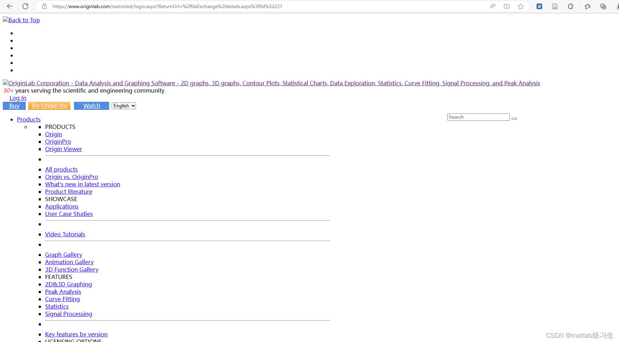The height and width of the screenshot is (342, 619).
Task: Add page to favorites with star icon
Action: 521,6
